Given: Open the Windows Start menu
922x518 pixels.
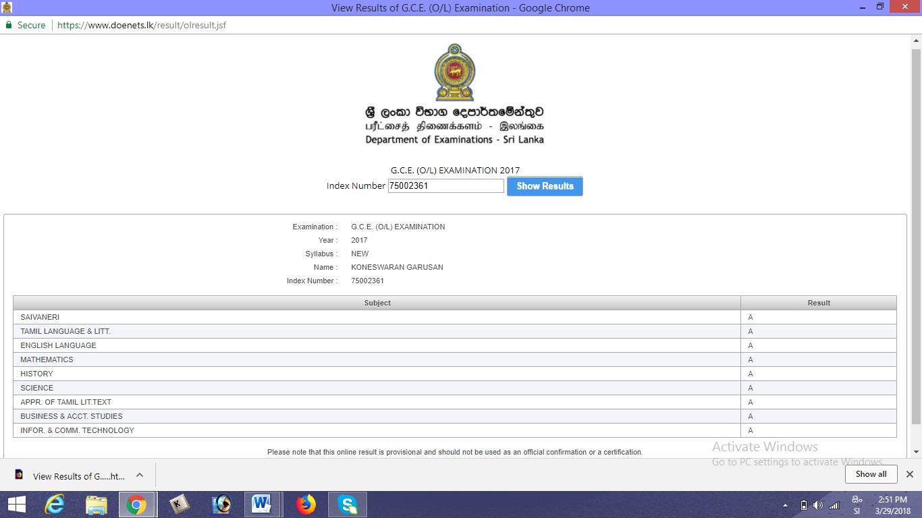Looking at the screenshot, I should (x=17, y=505).
